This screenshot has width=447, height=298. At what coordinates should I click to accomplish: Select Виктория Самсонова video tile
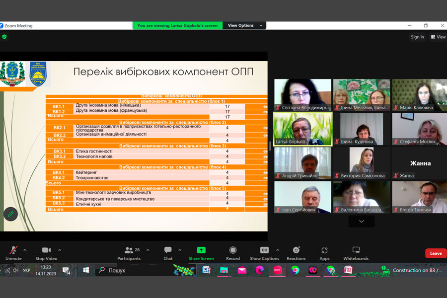(x=362, y=163)
